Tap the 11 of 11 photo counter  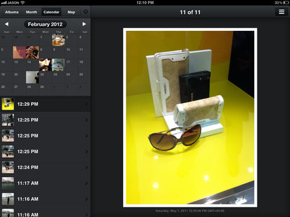pos(190,12)
